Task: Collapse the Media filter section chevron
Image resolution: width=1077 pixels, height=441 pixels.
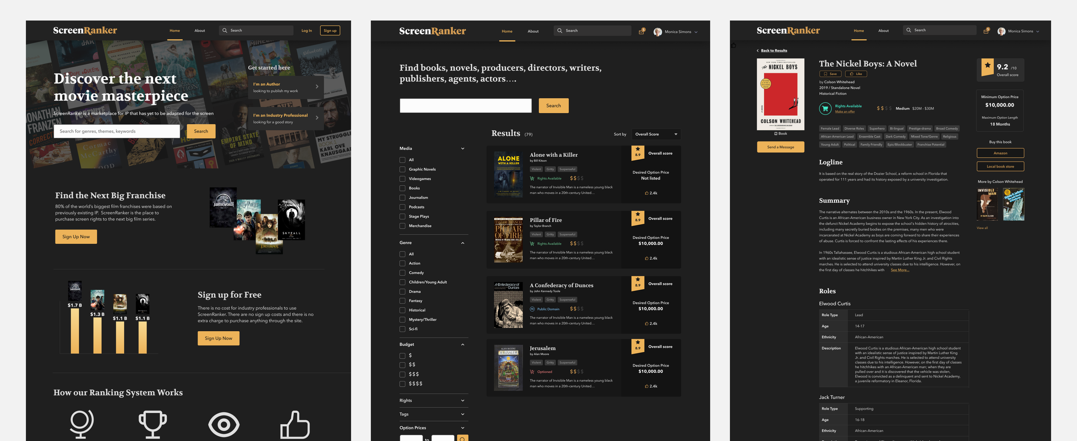Action: 463,149
